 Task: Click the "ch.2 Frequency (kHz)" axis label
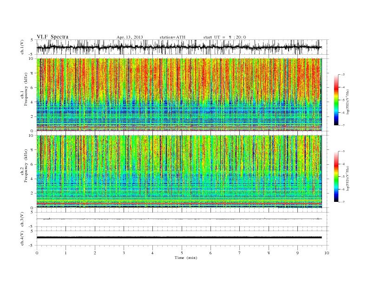[x=24, y=166]
